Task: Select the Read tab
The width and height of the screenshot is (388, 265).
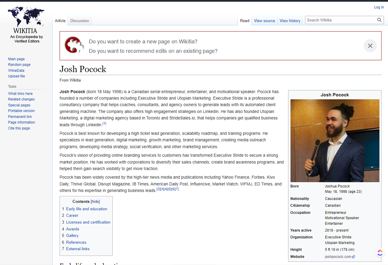Action: click(x=244, y=21)
